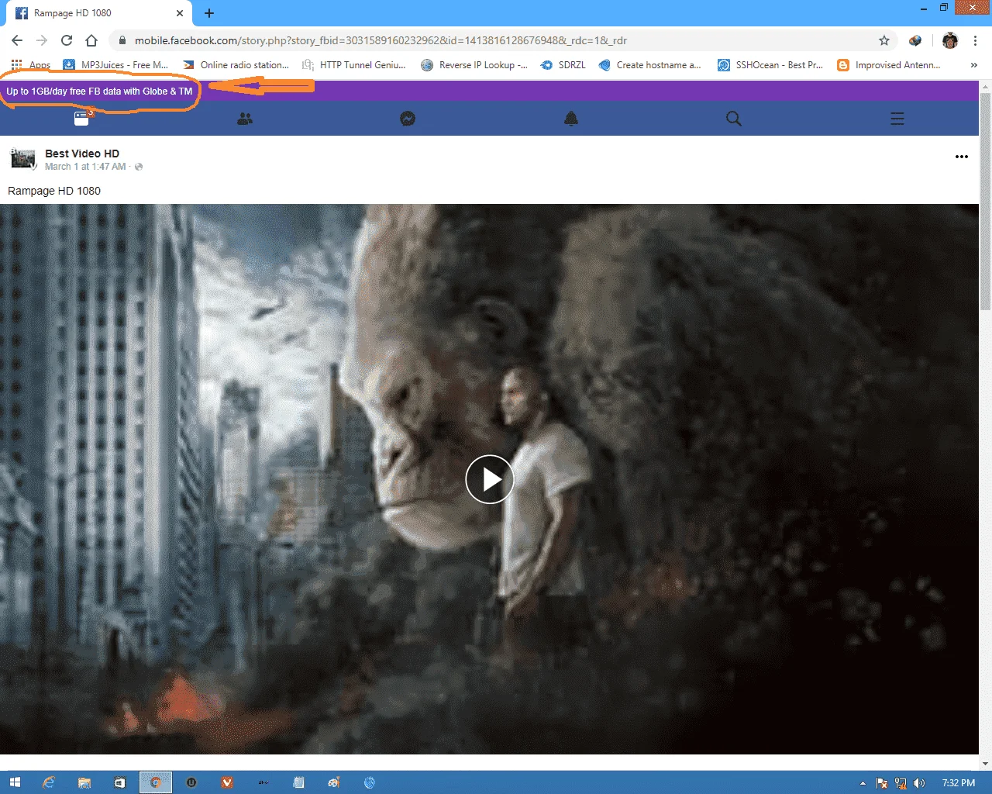
Task: Switch to Chrome in the taskbar
Action: pyautogui.click(x=156, y=782)
